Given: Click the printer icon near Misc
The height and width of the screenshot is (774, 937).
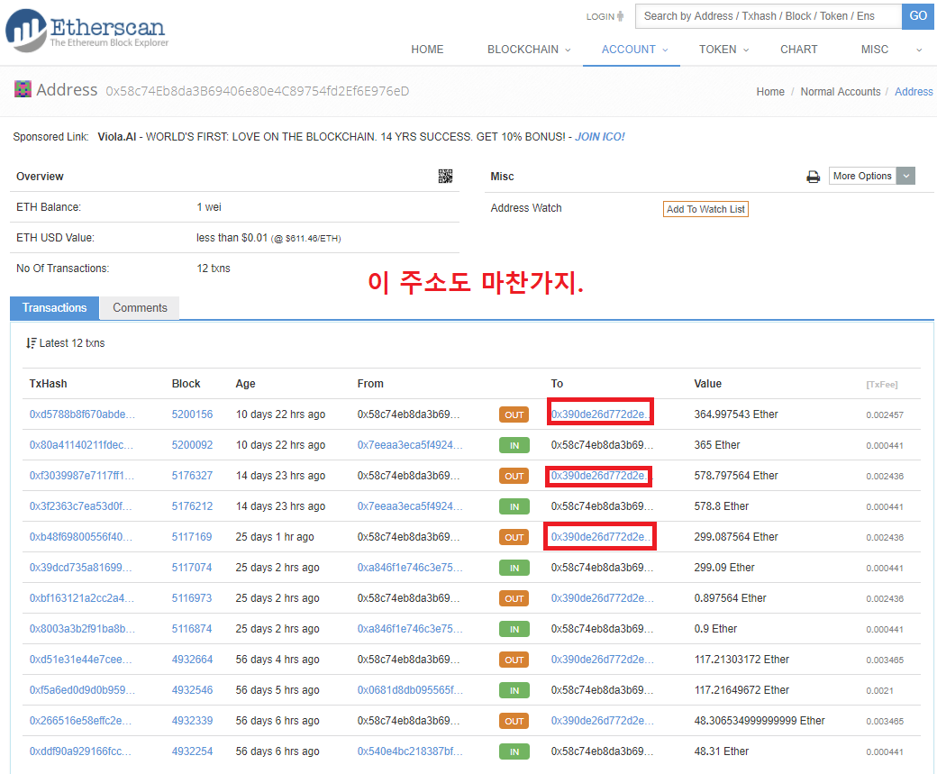Looking at the screenshot, I should (813, 177).
